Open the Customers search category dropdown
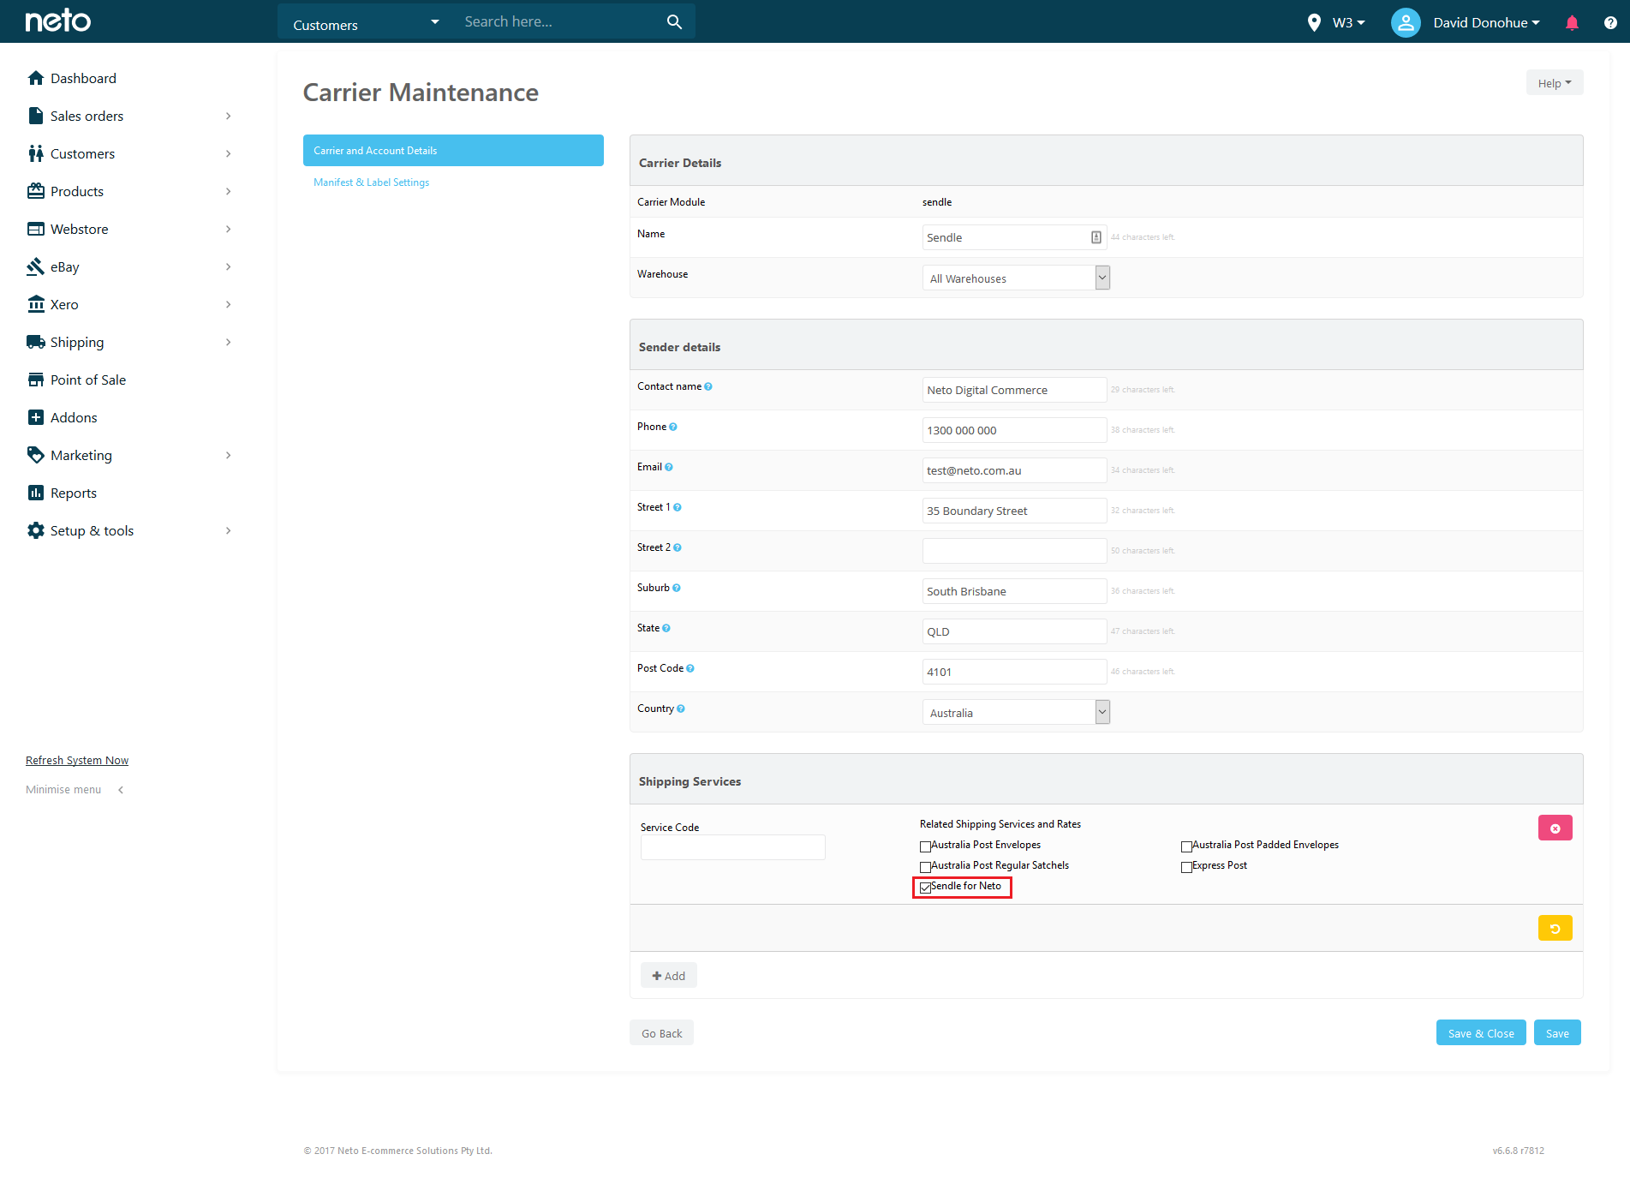Image resolution: width=1630 pixels, height=1184 pixels. point(365,22)
